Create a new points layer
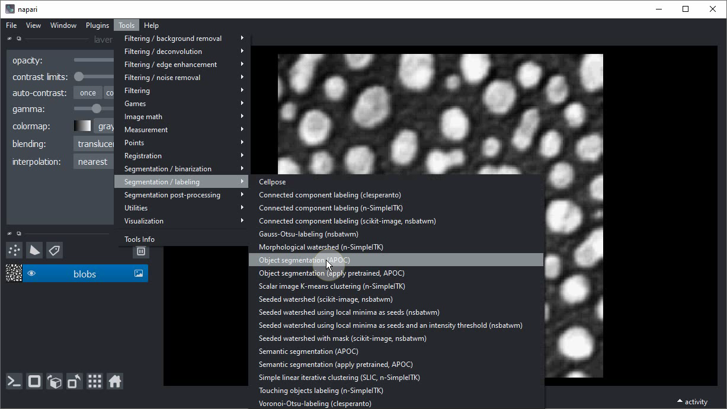Screen dimensions: 727x409 [x=14, y=251]
